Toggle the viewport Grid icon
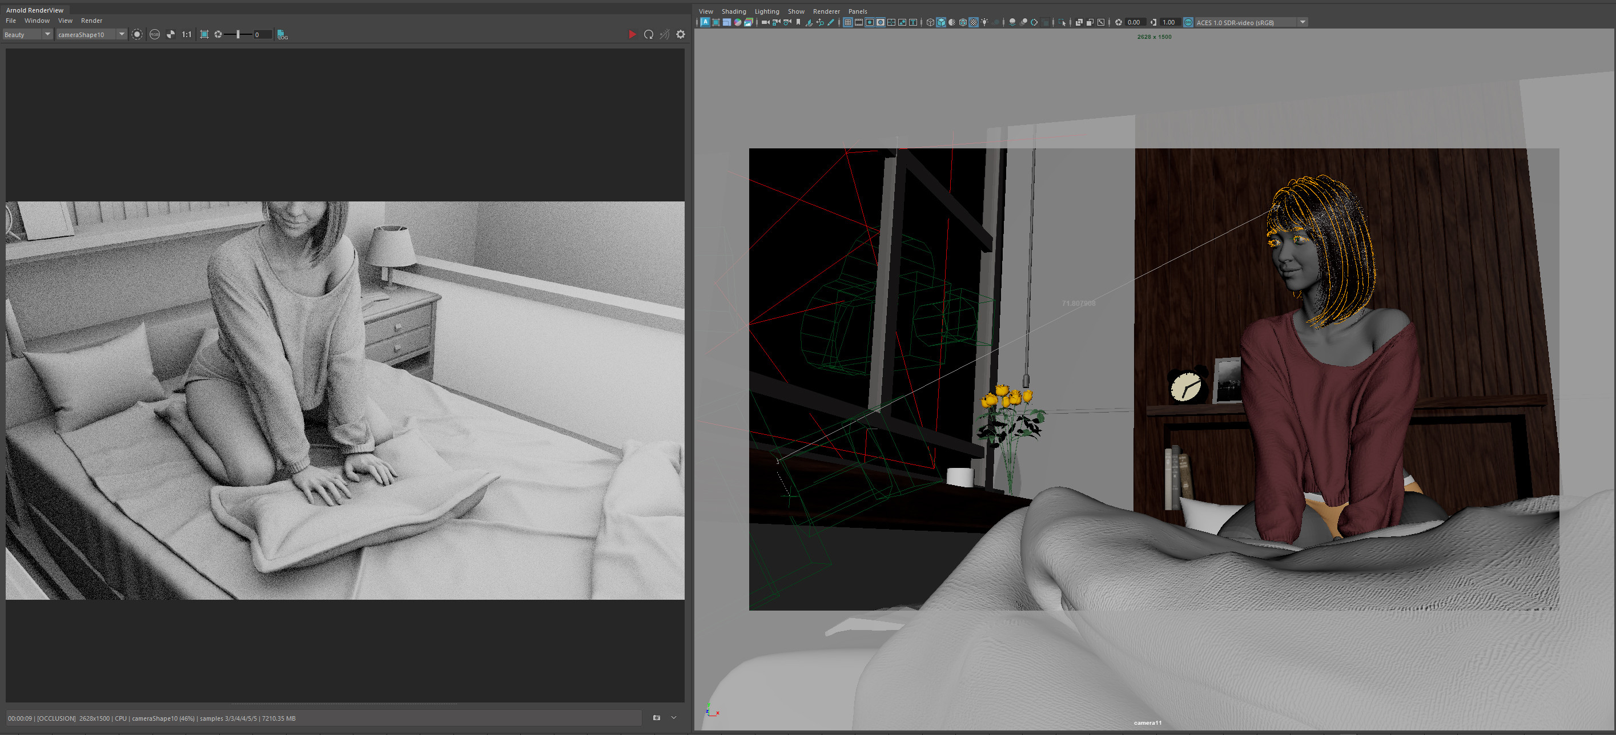The width and height of the screenshot is (1616, 735). pyautogui.click(x=848, y=23)
